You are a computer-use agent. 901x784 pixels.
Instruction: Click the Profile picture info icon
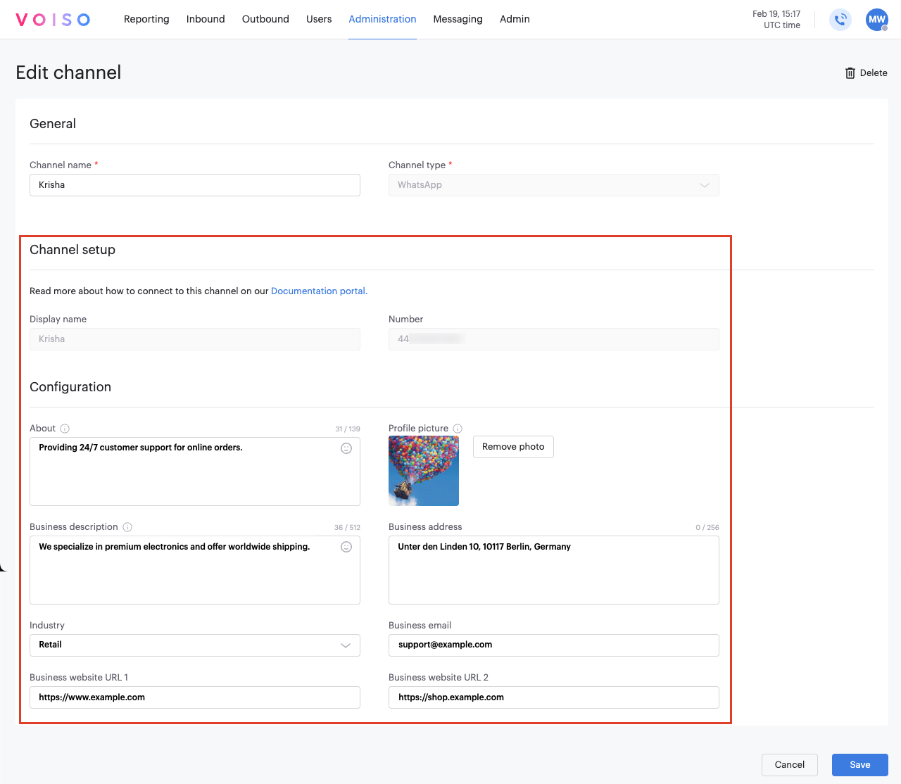pyautogui.click(x=458, y=429)
